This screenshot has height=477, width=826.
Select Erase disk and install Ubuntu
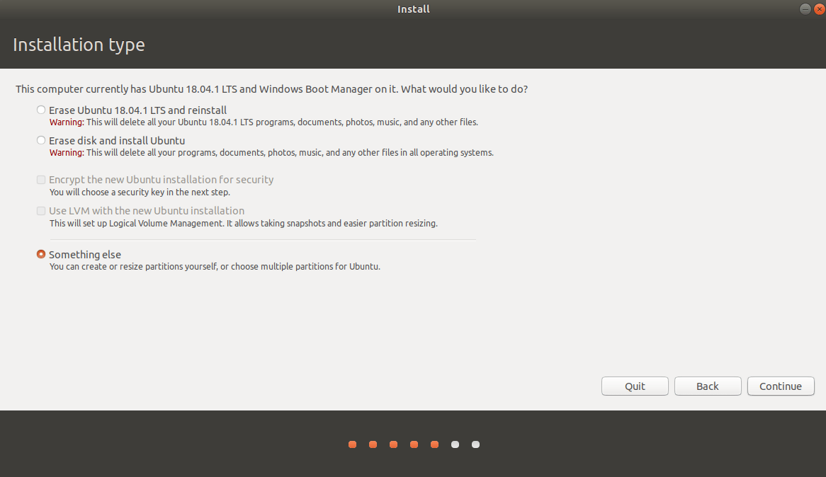(41, 140)
